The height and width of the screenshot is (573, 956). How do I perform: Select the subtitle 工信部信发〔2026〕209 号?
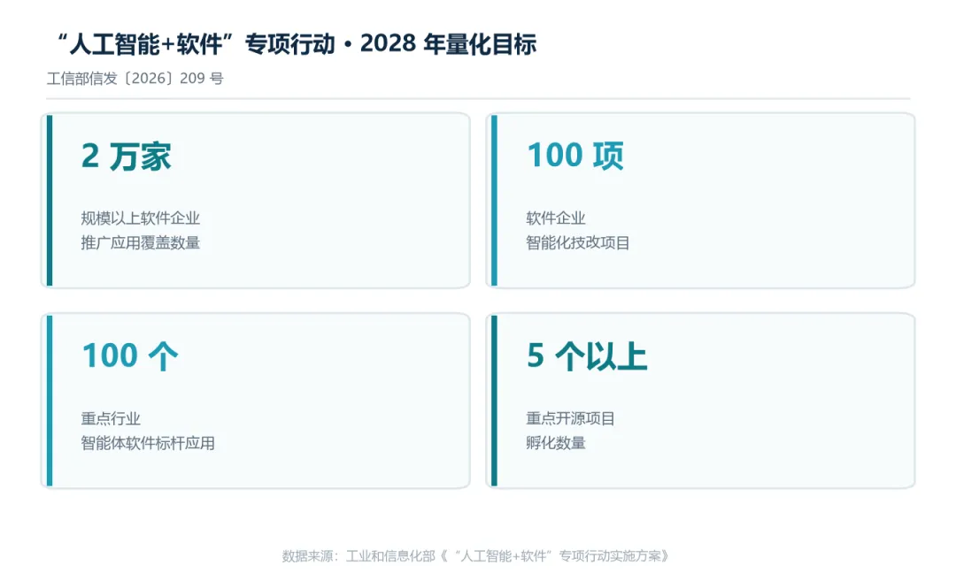point(135,79)
